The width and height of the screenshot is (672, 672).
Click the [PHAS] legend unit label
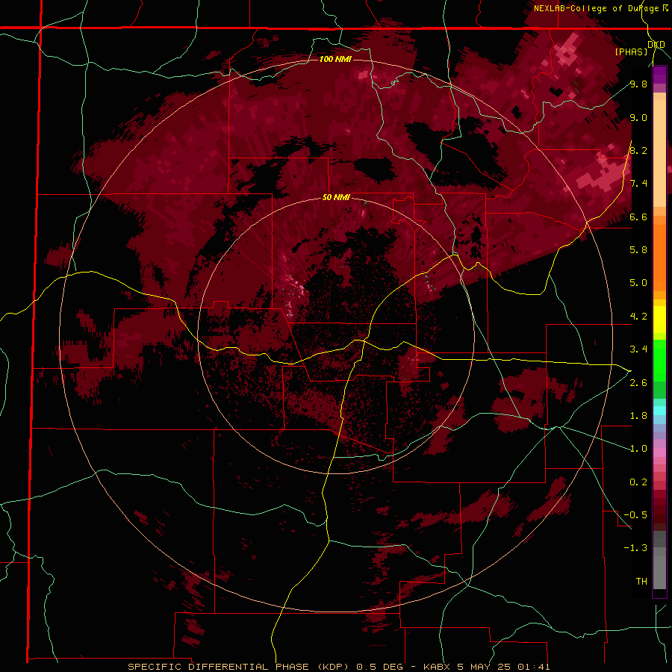(x=631, y=52)
